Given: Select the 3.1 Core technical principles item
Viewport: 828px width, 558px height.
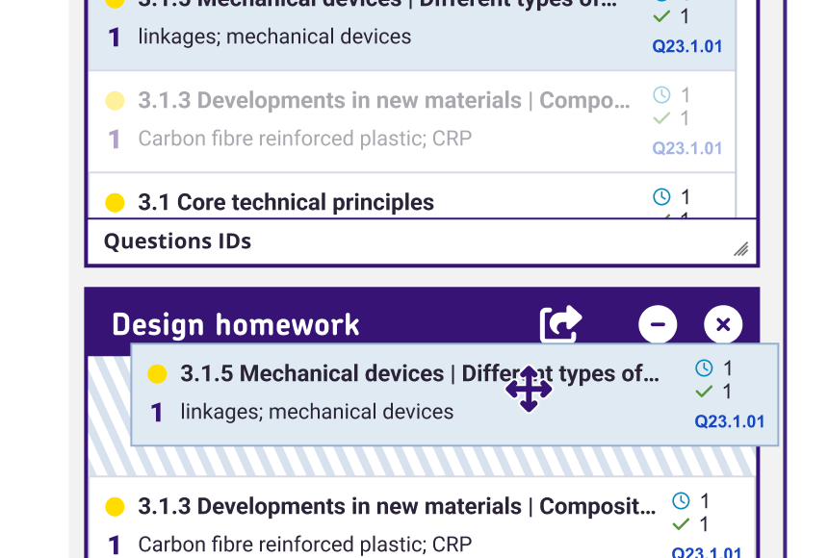Looking at the screenshot, I should [286, 203].
